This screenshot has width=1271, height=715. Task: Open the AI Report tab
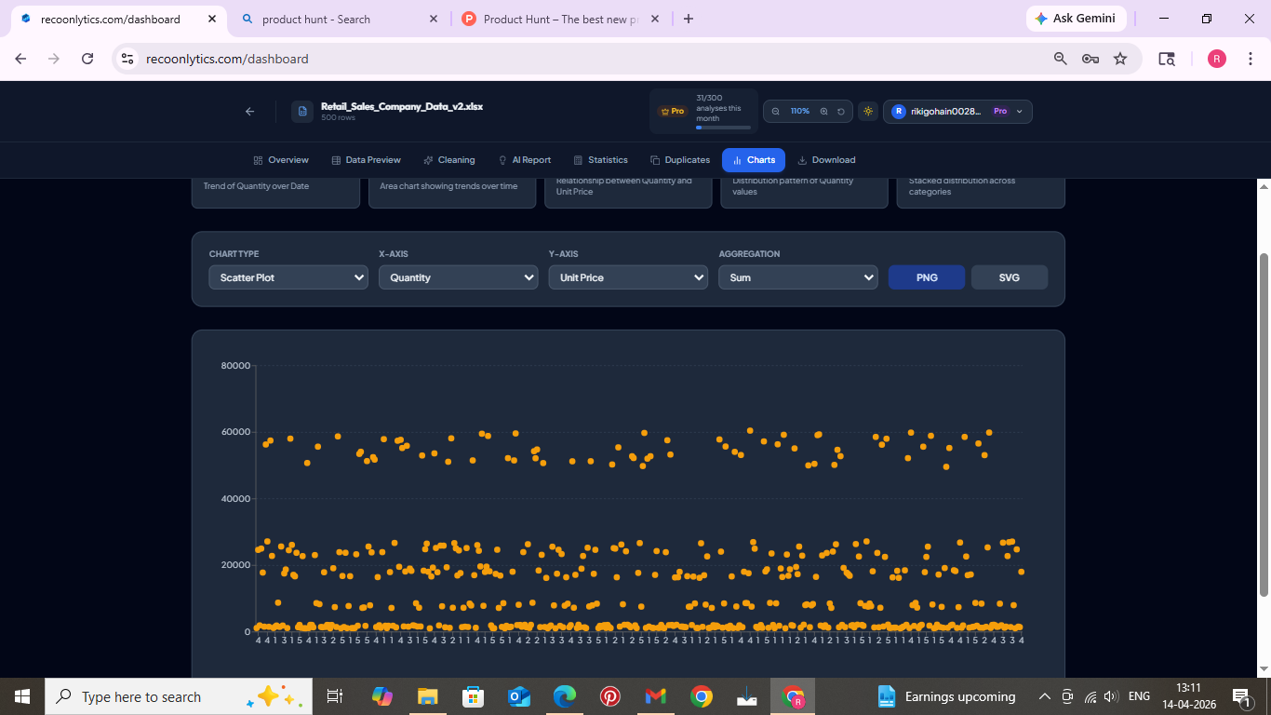click(x=525, y=160)
